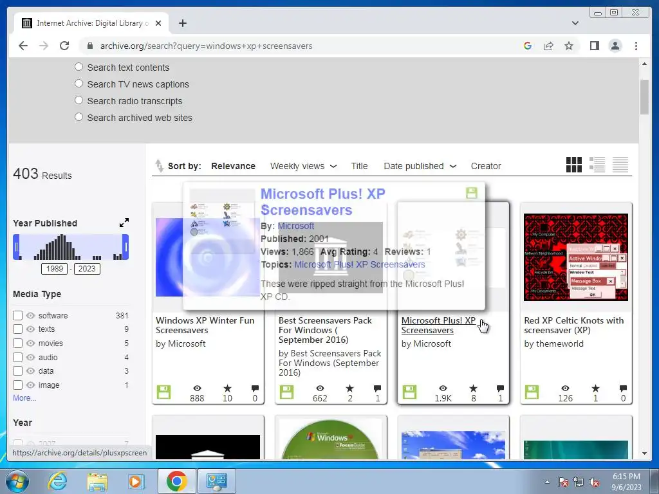
Task: Select Search archived web sites option
Action: click(x=79, y=117)
